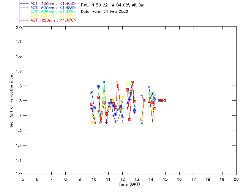Click the 14 x-axis tick label
Image resolution: width=243 pixels, height=194 pixels.
tap(151, 179)
